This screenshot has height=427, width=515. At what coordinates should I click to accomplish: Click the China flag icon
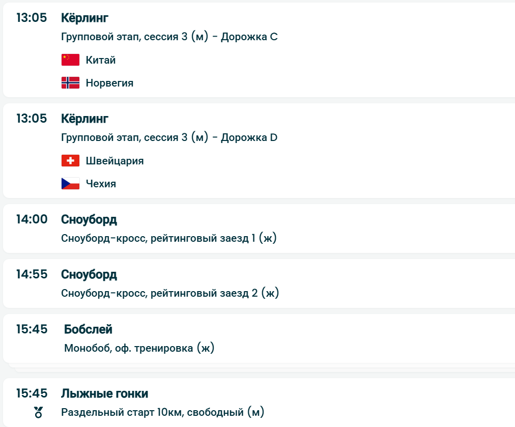(70, 60)
